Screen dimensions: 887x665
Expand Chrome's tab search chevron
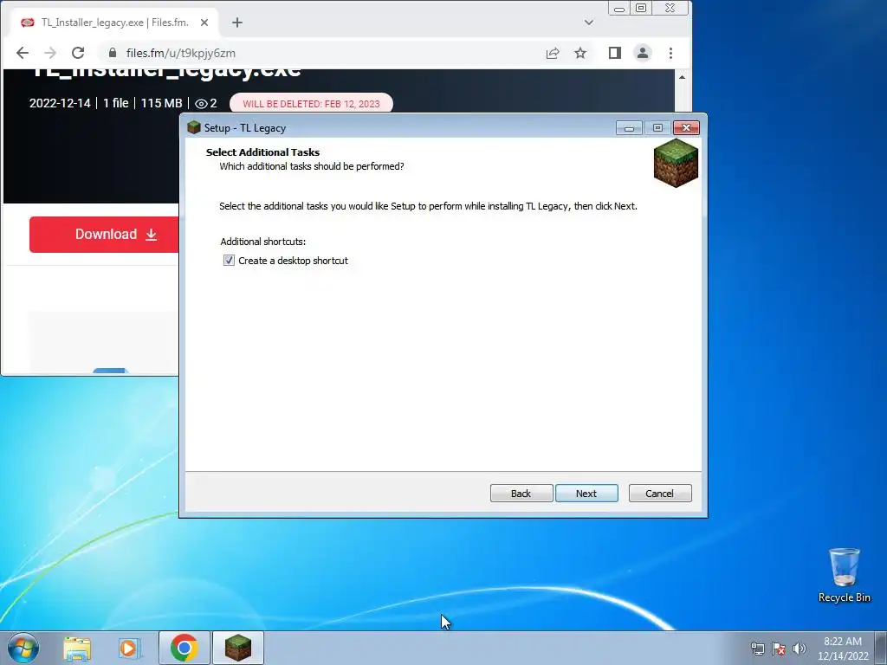tap(589, 23)
